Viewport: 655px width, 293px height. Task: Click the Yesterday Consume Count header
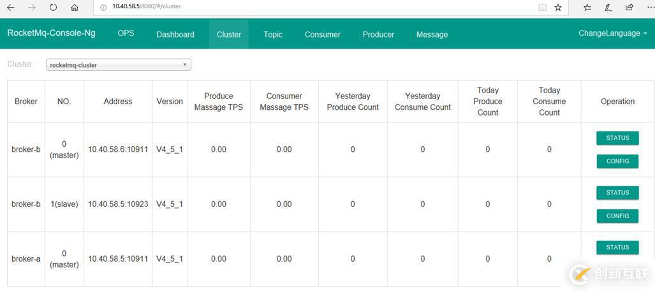point(423,101)
